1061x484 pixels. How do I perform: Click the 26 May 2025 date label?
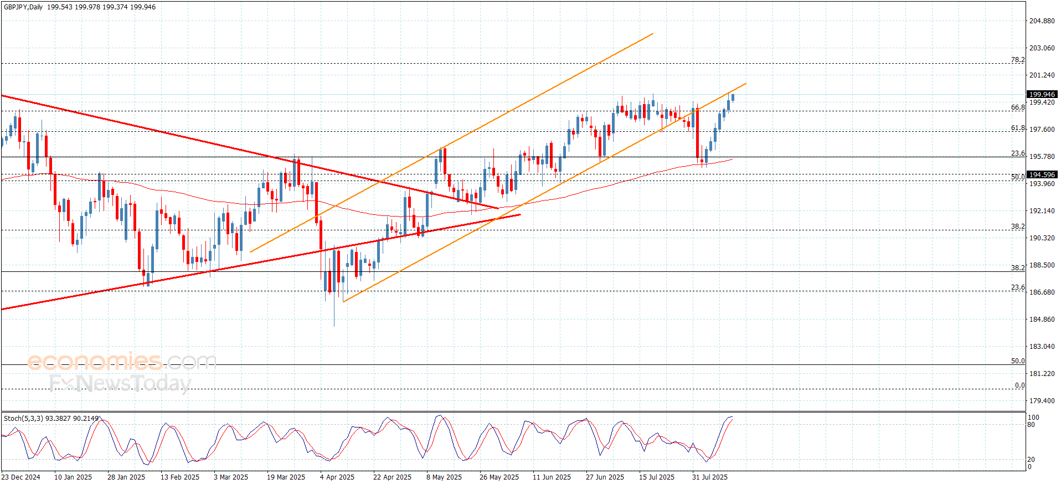pyautogui.click(x=499, y=477)
